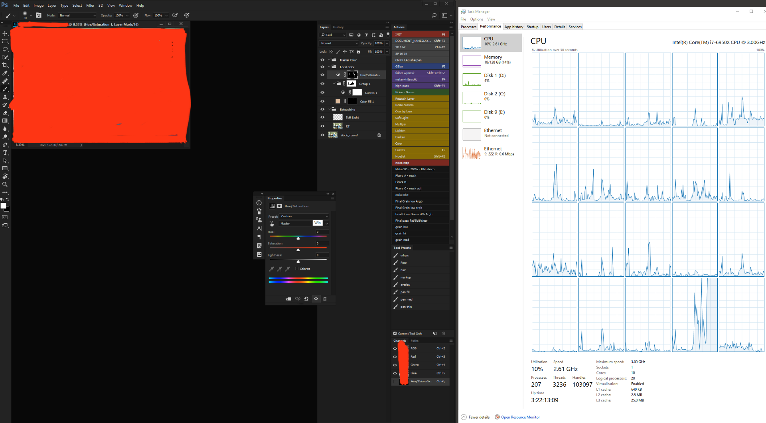Delete the adjustment using the trash icon

[325, 299]
